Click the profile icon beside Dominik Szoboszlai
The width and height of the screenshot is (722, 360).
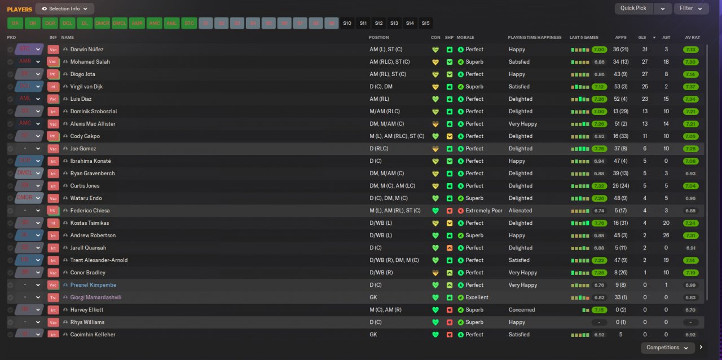pyautogui.click(x=65, y=112)
